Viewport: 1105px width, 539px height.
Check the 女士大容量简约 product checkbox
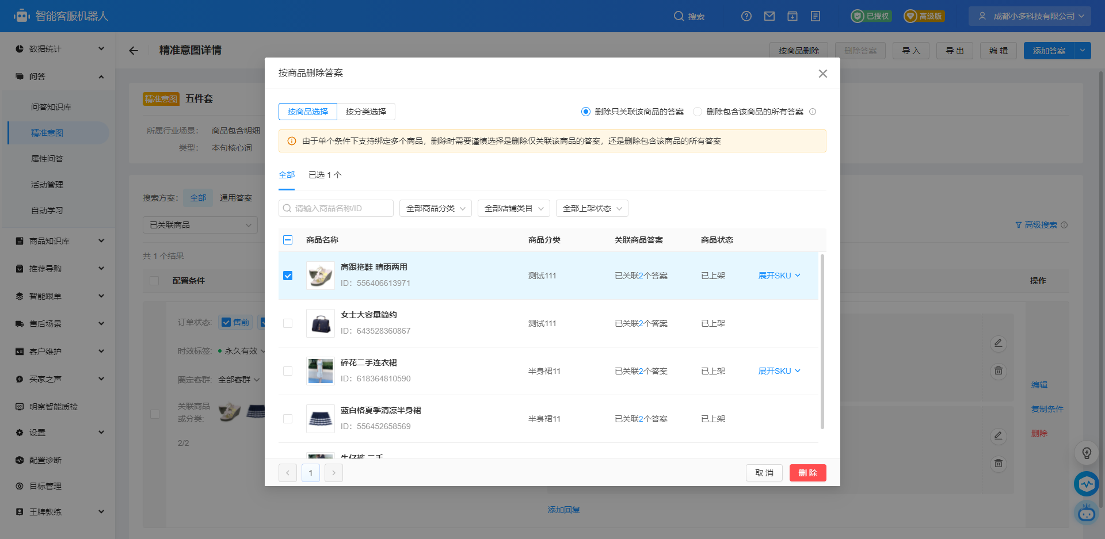tap(288, 323)
